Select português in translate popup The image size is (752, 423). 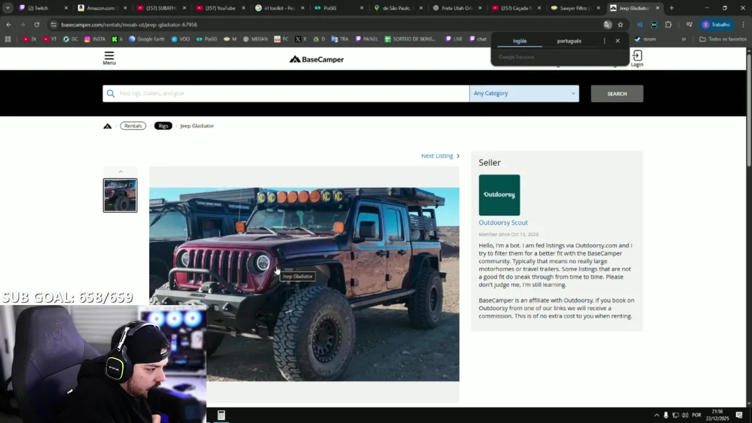coord(569,41)
